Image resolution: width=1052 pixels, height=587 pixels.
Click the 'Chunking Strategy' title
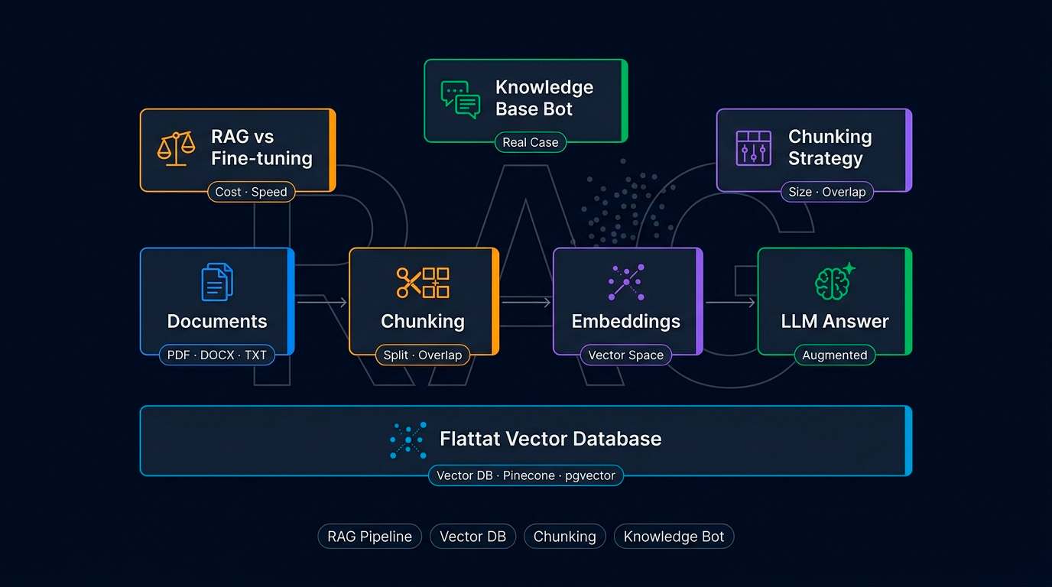coord(830,148)
